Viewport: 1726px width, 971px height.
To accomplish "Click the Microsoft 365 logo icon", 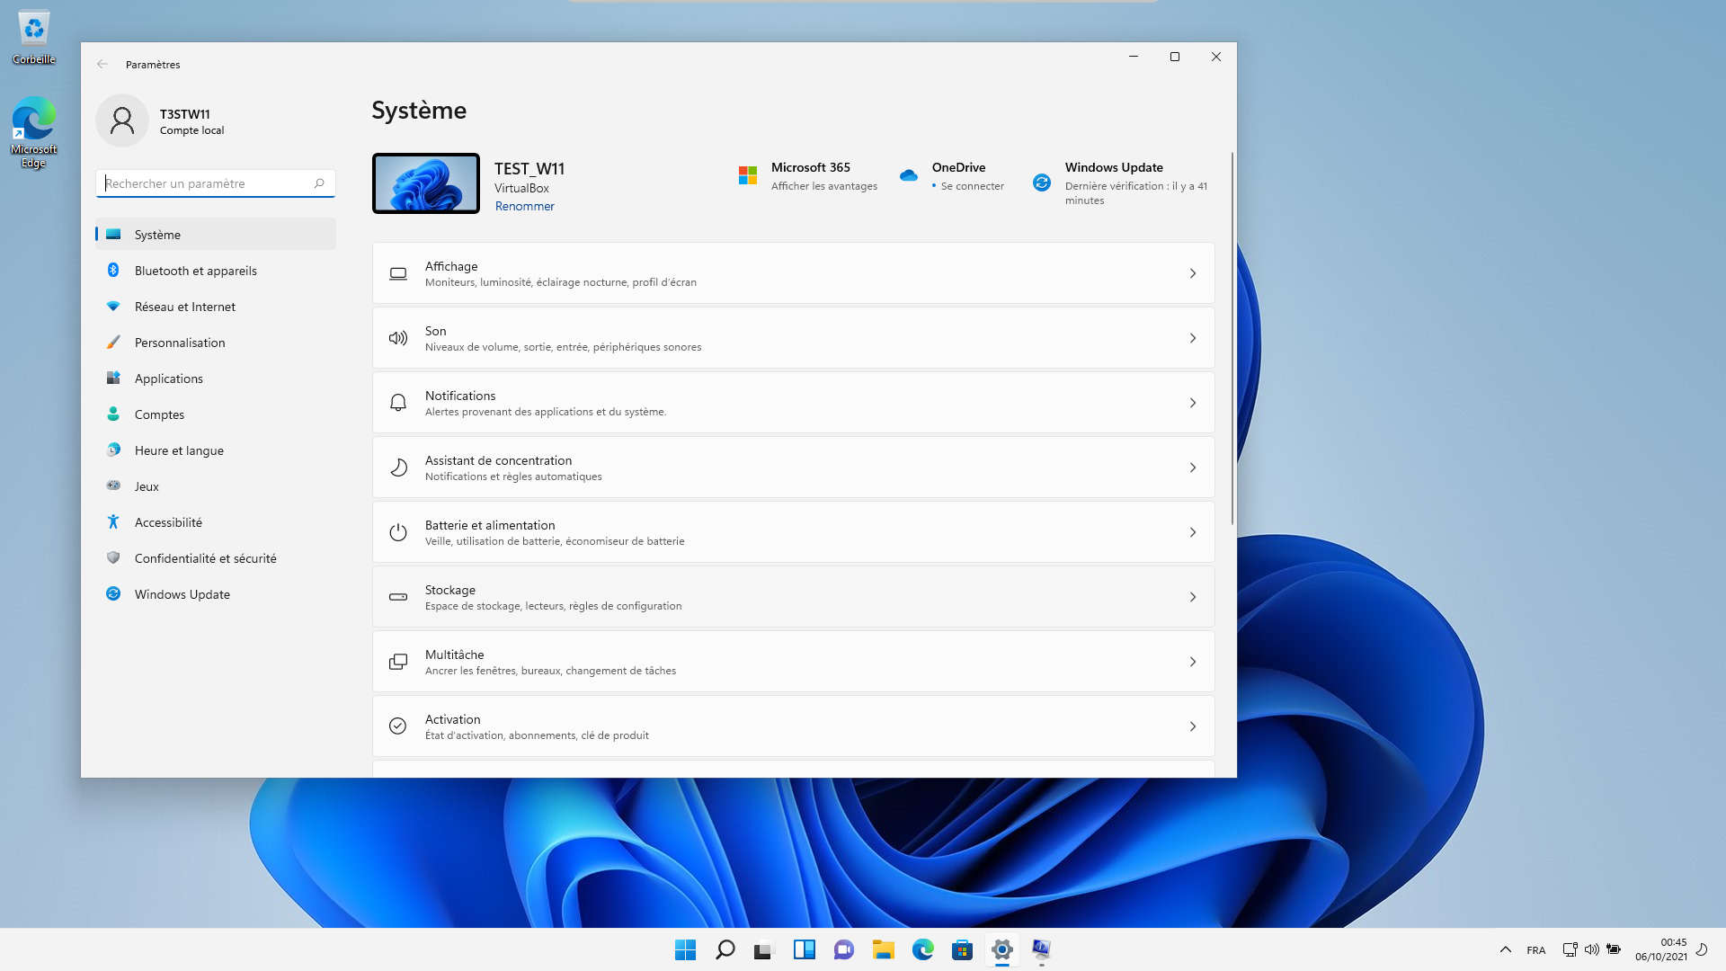I will pos(748,176).
